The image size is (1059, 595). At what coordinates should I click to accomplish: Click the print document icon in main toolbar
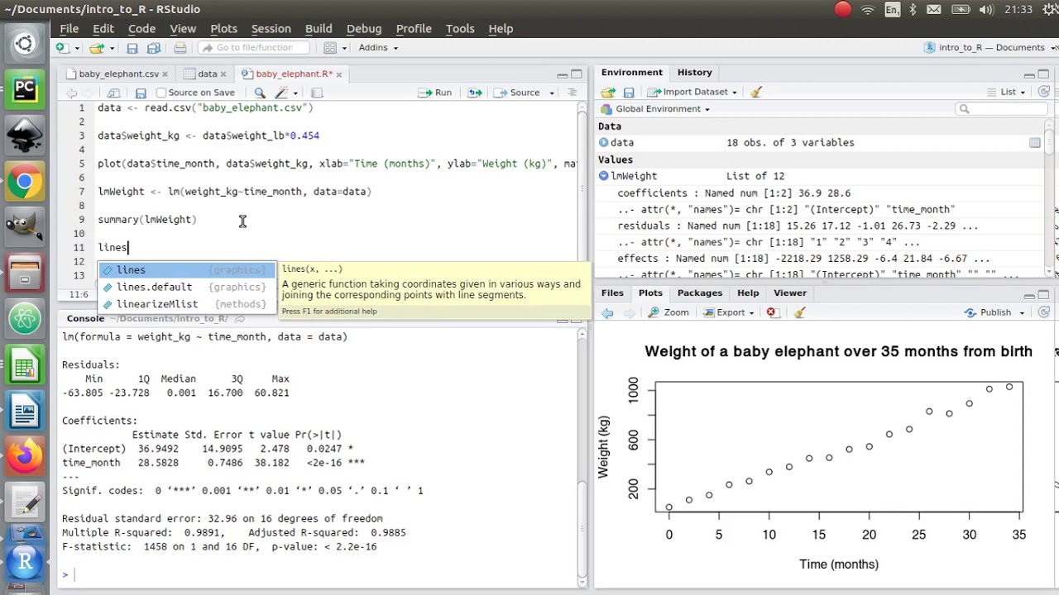click(180, 48)
